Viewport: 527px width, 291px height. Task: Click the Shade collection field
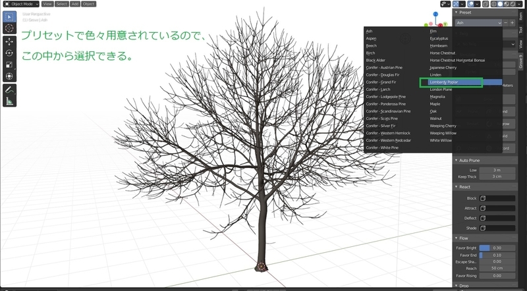tap(497, 228)
